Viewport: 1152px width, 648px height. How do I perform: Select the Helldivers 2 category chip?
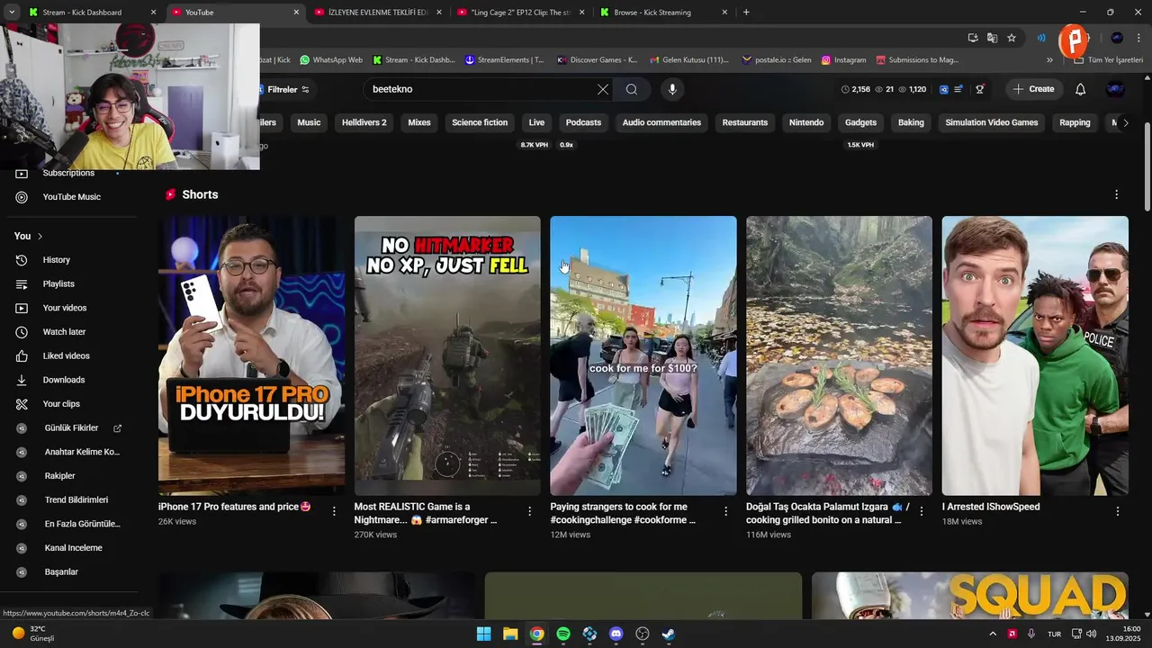(364, 122)
